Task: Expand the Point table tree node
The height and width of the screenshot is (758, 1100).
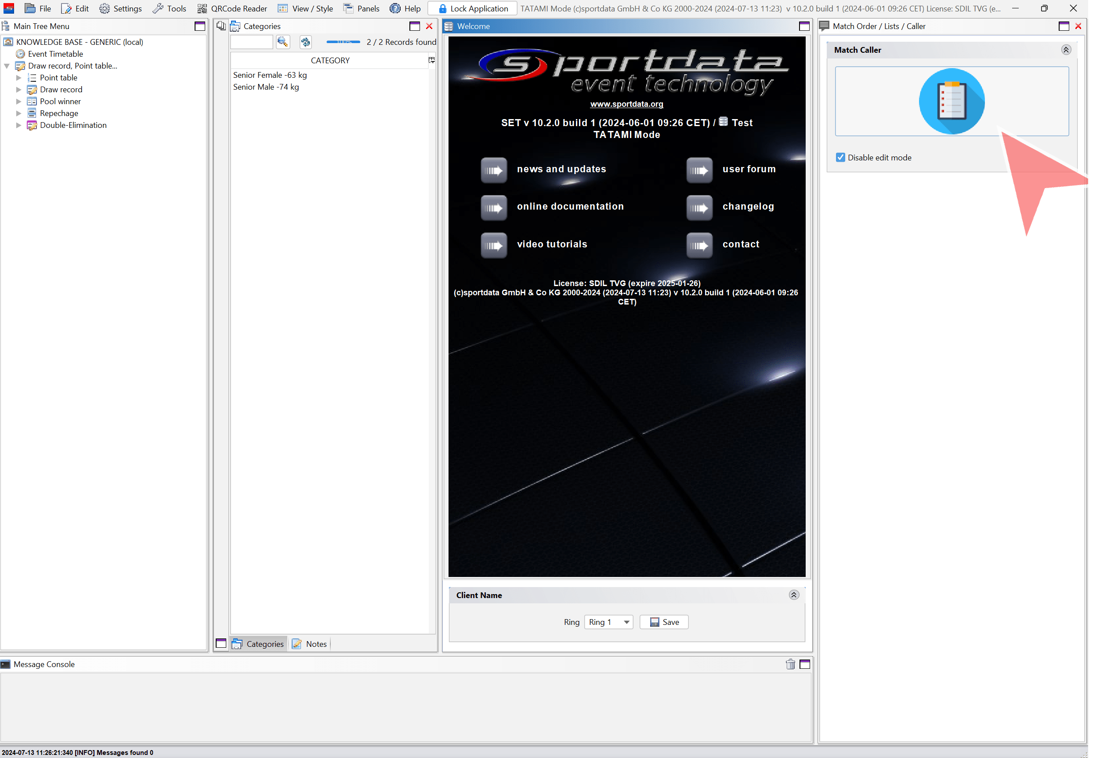Action: (x=18, y=77)
